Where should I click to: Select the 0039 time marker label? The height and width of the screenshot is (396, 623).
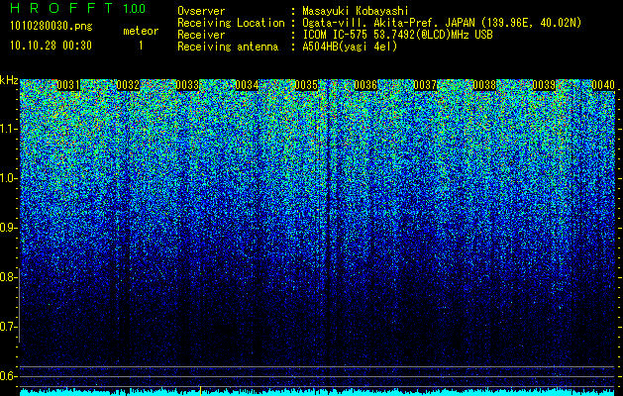click(544, 85)
